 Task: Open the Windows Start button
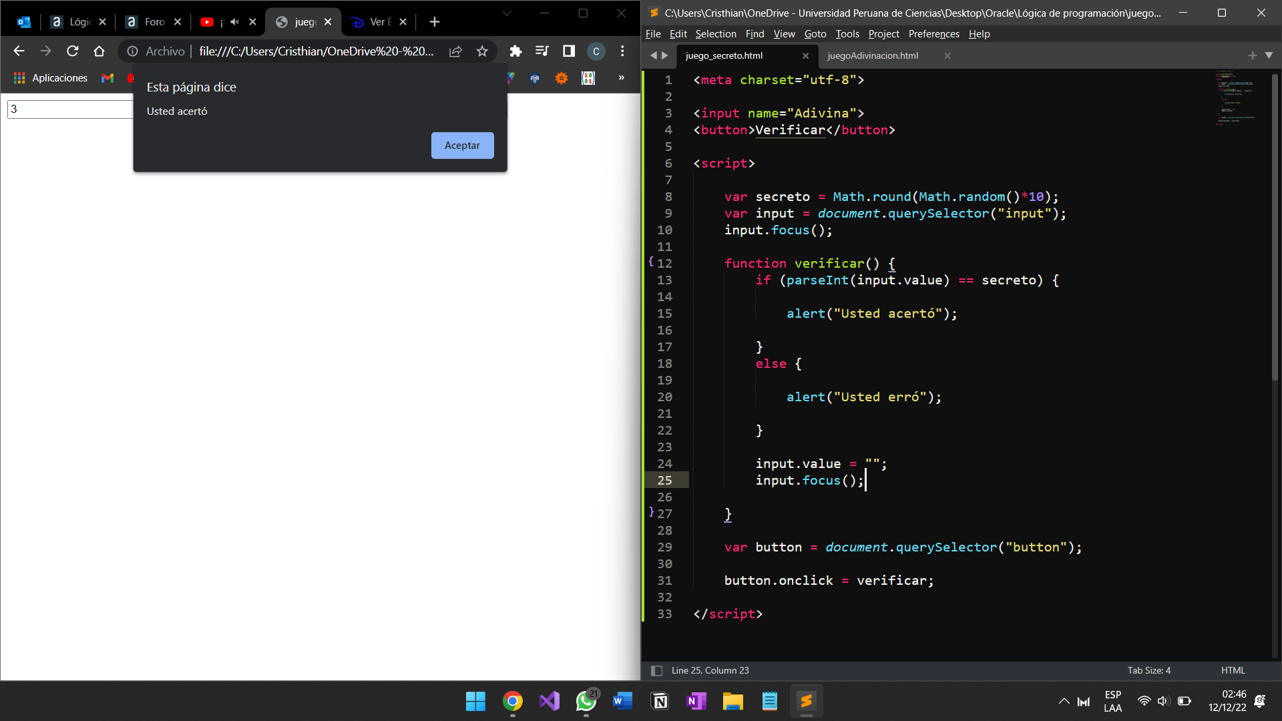click(x=475, y=702)
